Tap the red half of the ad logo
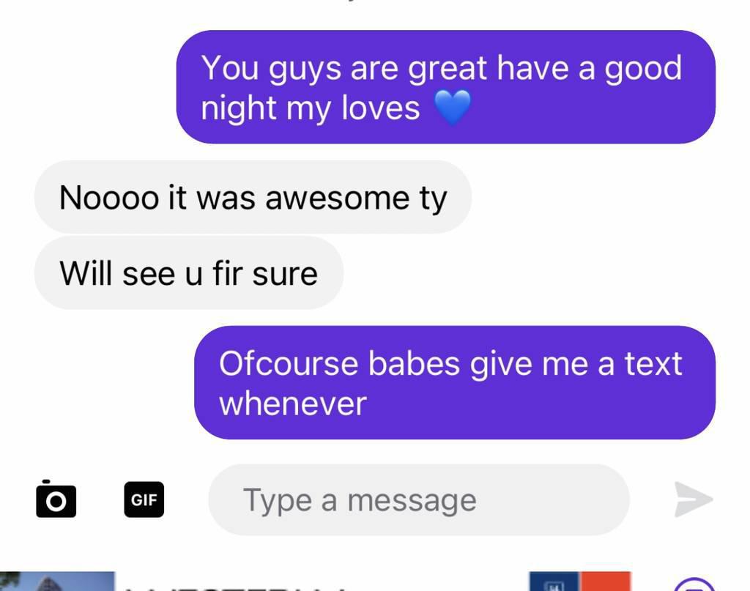Viewport: 750px width, 591px height. (605, 581)
